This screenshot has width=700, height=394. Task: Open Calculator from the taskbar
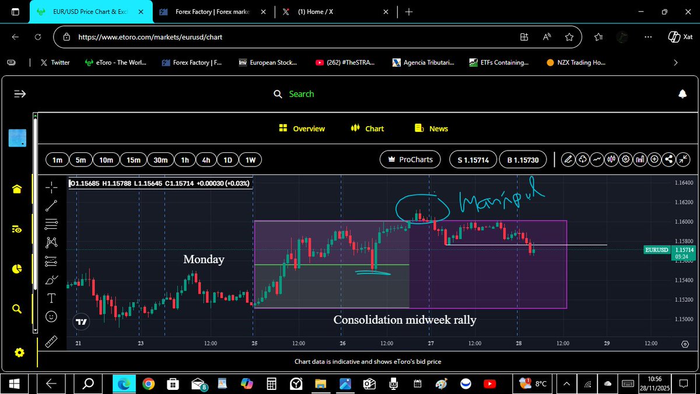pos(271,383)
